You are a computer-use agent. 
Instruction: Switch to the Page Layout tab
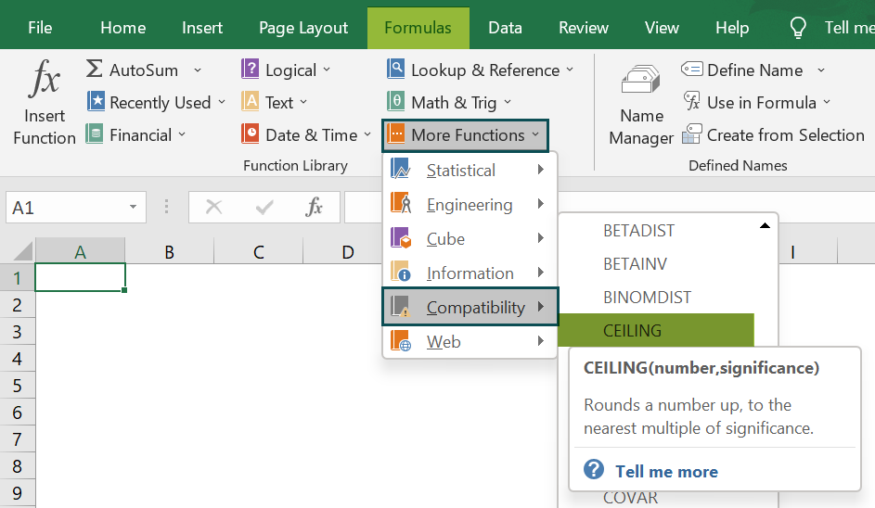click(x=303, y=28)
